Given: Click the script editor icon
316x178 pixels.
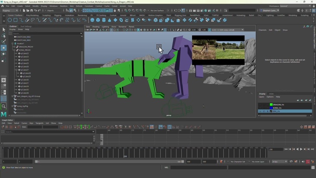Looking at the screenshot, I should [313, 167].
